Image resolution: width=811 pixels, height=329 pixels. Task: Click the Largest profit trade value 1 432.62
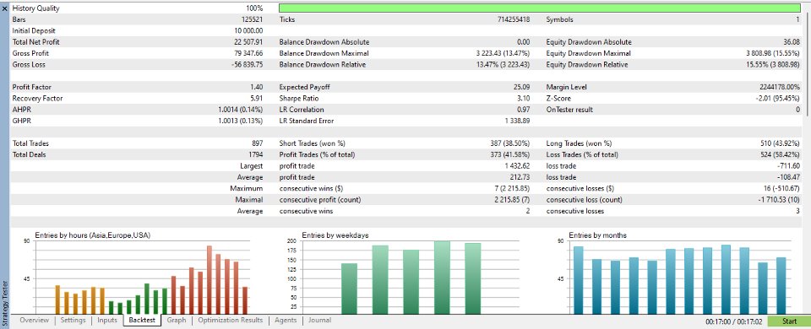[517, 166]
